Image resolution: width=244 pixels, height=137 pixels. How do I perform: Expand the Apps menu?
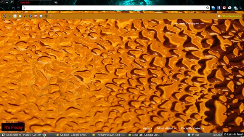(x=148, y=128)
